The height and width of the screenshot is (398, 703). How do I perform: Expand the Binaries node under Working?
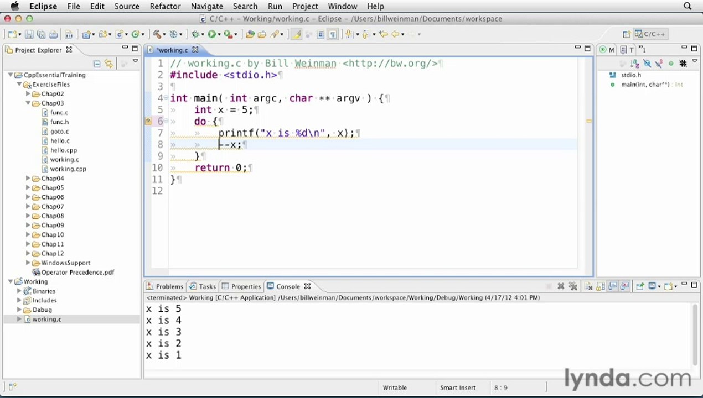[19, 291]
